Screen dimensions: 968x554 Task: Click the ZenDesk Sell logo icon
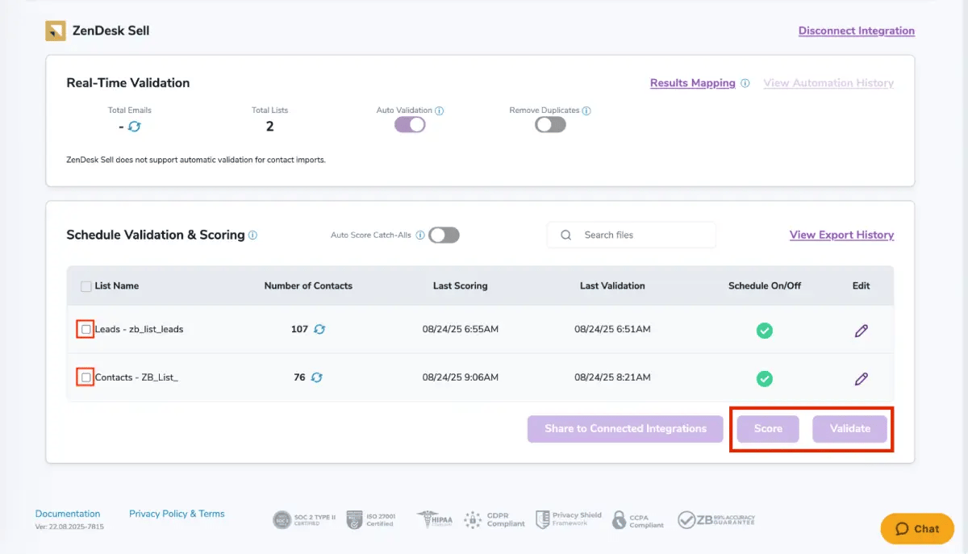pos(55,30)
